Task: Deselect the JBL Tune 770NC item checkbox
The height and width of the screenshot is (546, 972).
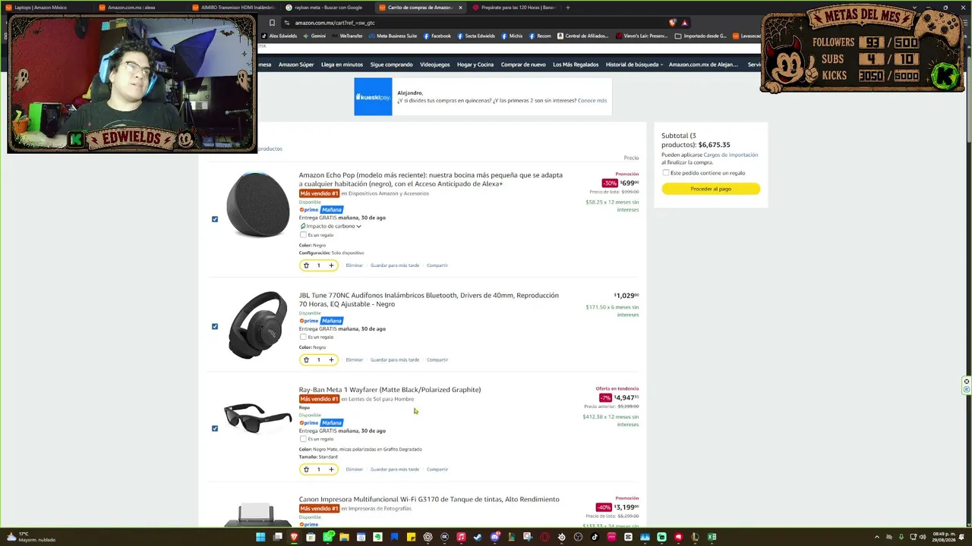Action: point(215,326)
